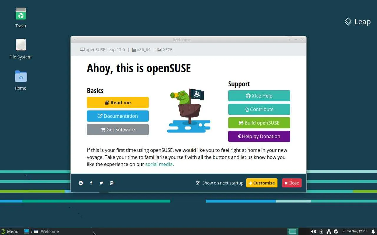Click the power manager battery tray icon
The width and height of the screenshot is (377, 235).
(x=321, y=231)
